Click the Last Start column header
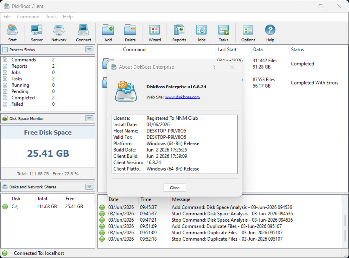The image size is (349, 258). tap(233, 49)
